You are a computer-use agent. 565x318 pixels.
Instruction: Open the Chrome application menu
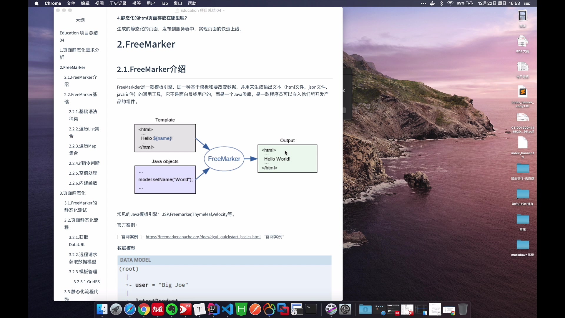tap(53, 3)
